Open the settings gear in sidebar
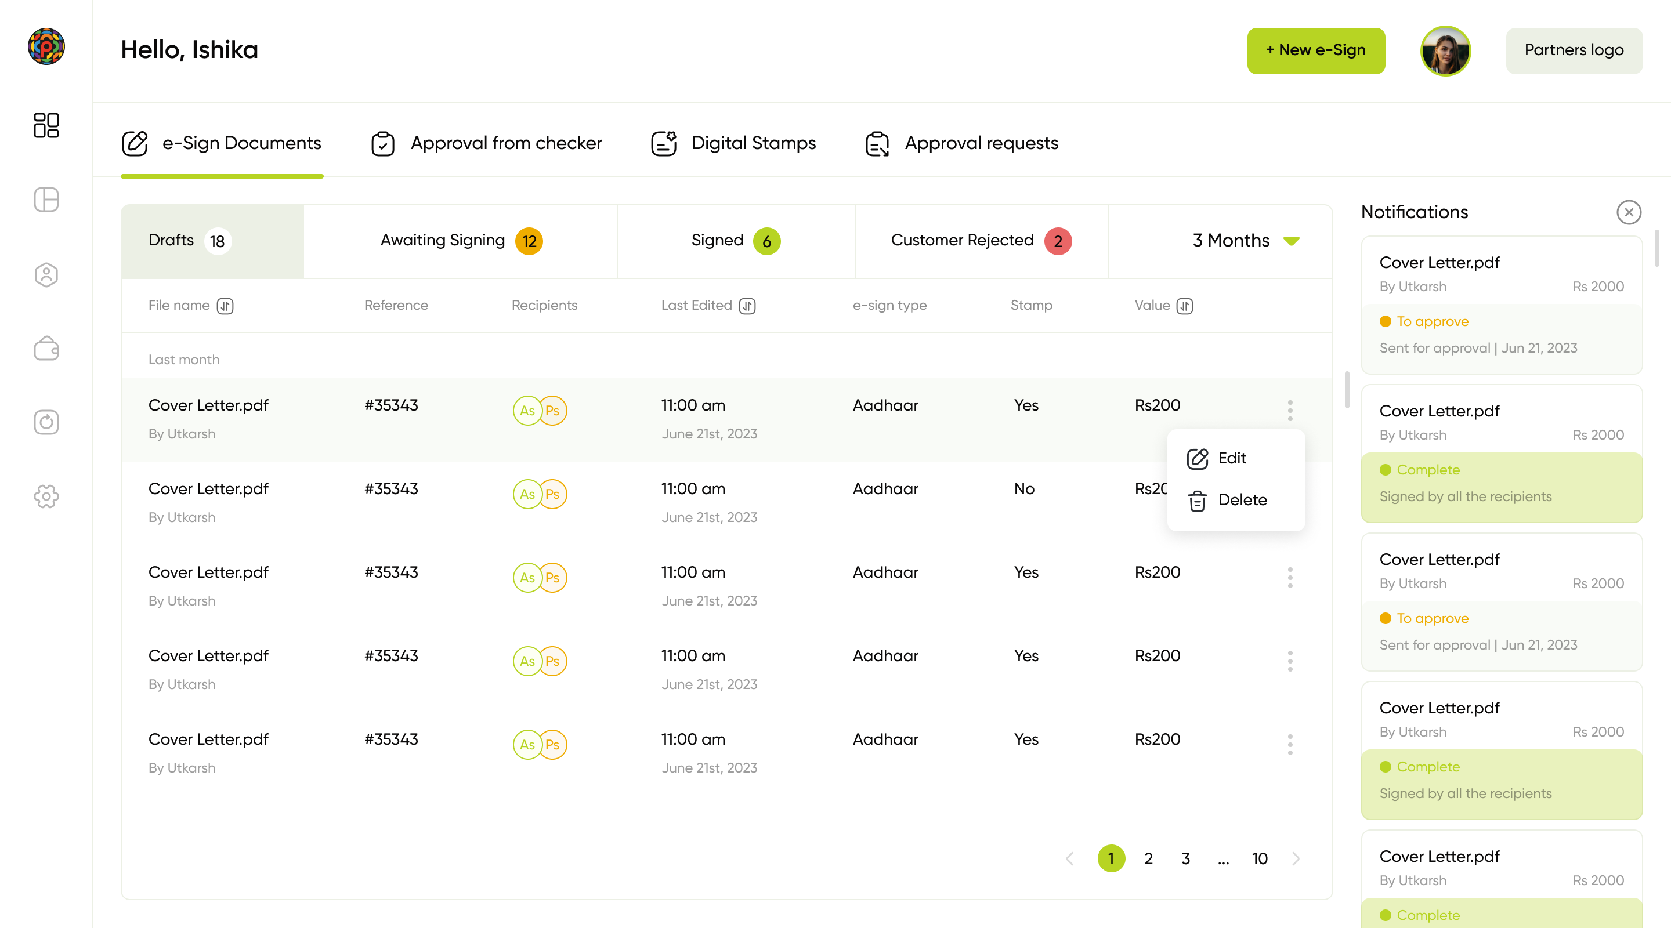The width and height of the screenshot is (1671, 928). [46, 496]
